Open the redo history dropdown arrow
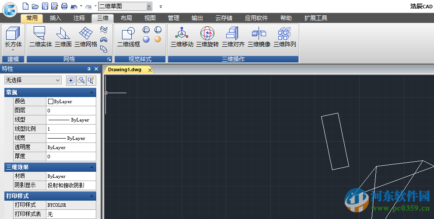 (95, 6)
